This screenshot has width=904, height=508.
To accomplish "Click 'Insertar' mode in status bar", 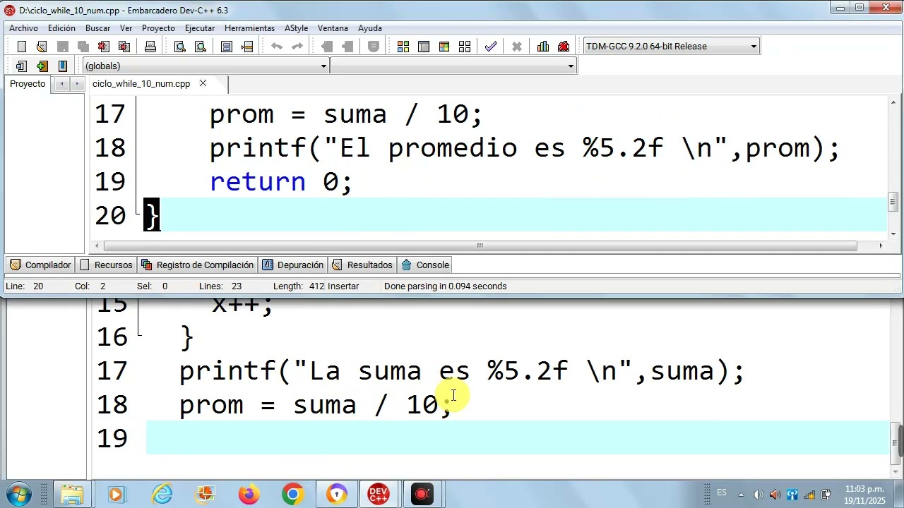I will point(343,286).
